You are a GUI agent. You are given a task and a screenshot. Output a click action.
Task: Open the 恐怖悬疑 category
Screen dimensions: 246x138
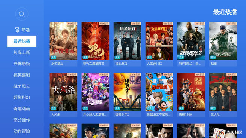[x=22, y=64]
